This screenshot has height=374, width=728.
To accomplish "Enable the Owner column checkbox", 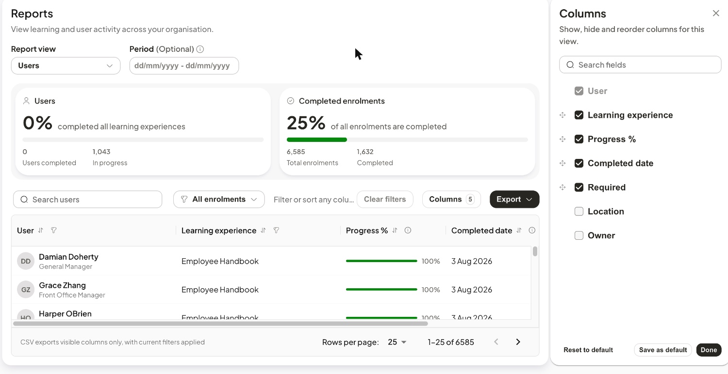I will tap(579, 236).
